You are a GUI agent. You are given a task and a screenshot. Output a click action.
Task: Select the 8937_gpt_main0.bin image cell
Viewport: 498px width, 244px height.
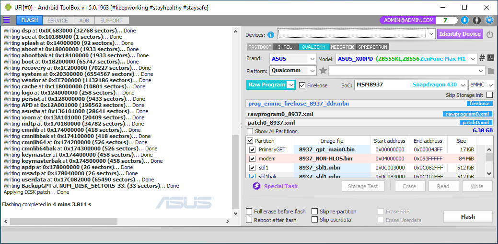[x=332, y=149]
